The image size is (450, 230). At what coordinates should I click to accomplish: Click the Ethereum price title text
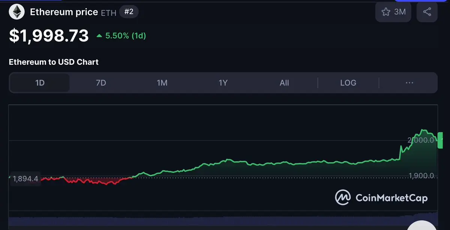(x=64, y=12)
